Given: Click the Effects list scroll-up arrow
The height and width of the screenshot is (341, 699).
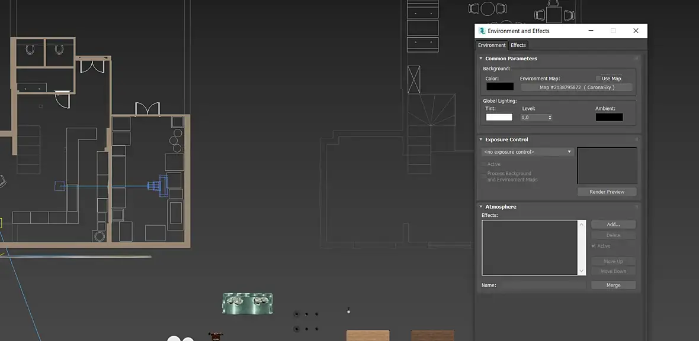Looking at the screenshot, I should click(581, 224).
